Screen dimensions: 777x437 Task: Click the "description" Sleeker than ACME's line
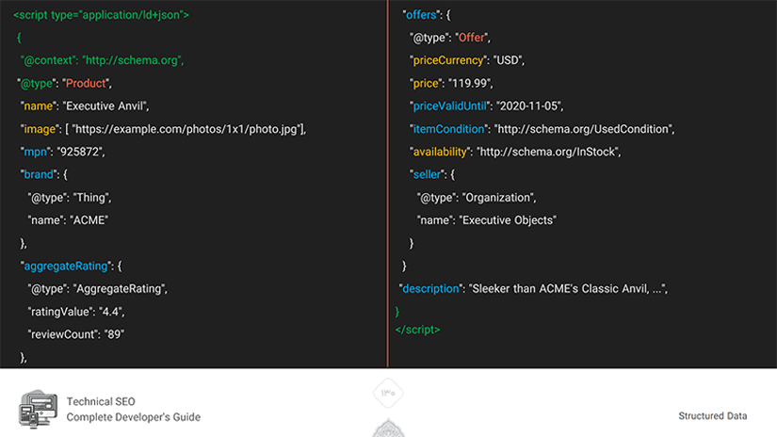[534, 289]
